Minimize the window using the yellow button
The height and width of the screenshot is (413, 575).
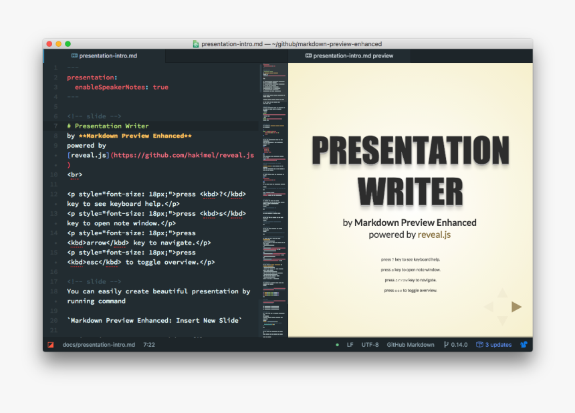click(x=59, y=44)
